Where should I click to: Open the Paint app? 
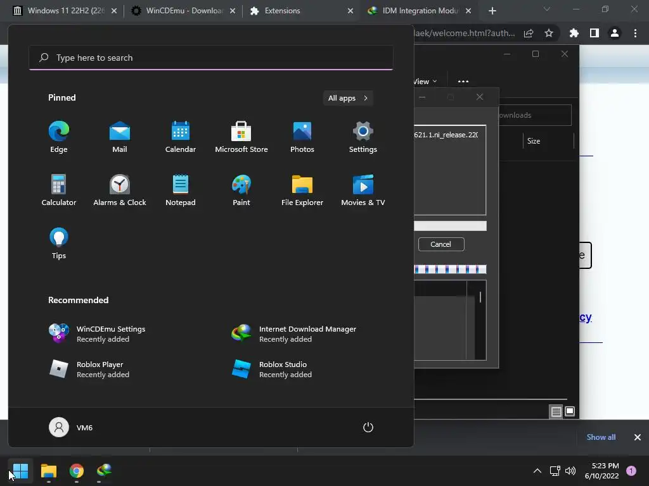241,190
